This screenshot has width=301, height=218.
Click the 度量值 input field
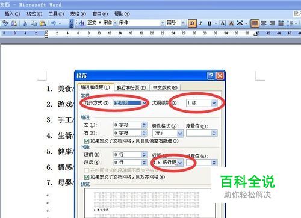[199, 133]
